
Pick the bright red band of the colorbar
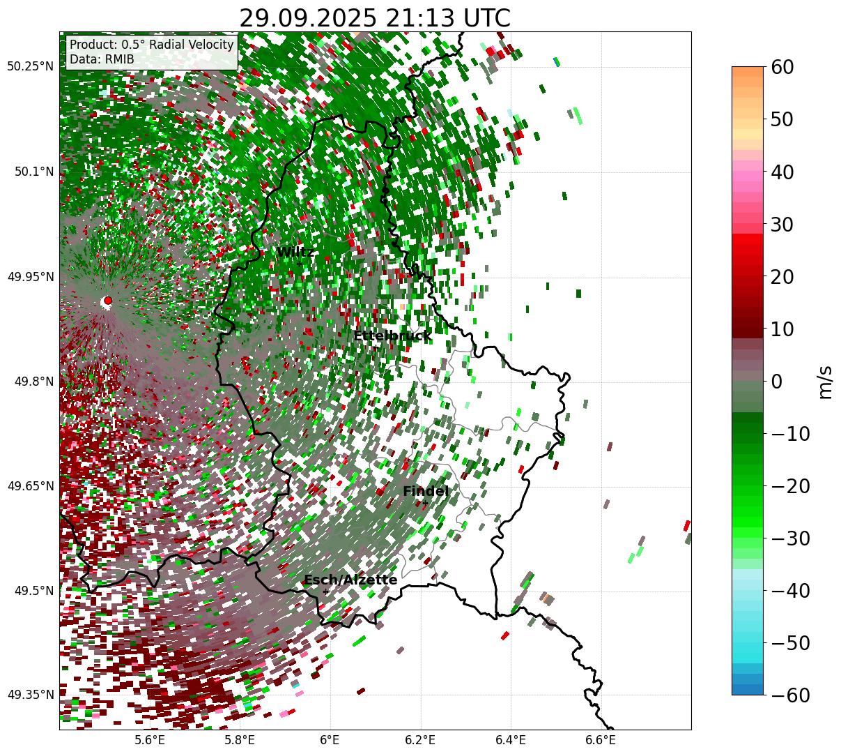[748, 240]
